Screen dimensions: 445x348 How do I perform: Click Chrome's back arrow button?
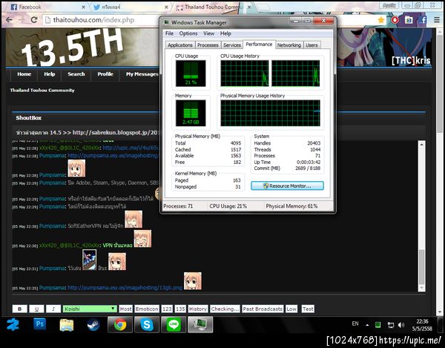tap(9, 20)
